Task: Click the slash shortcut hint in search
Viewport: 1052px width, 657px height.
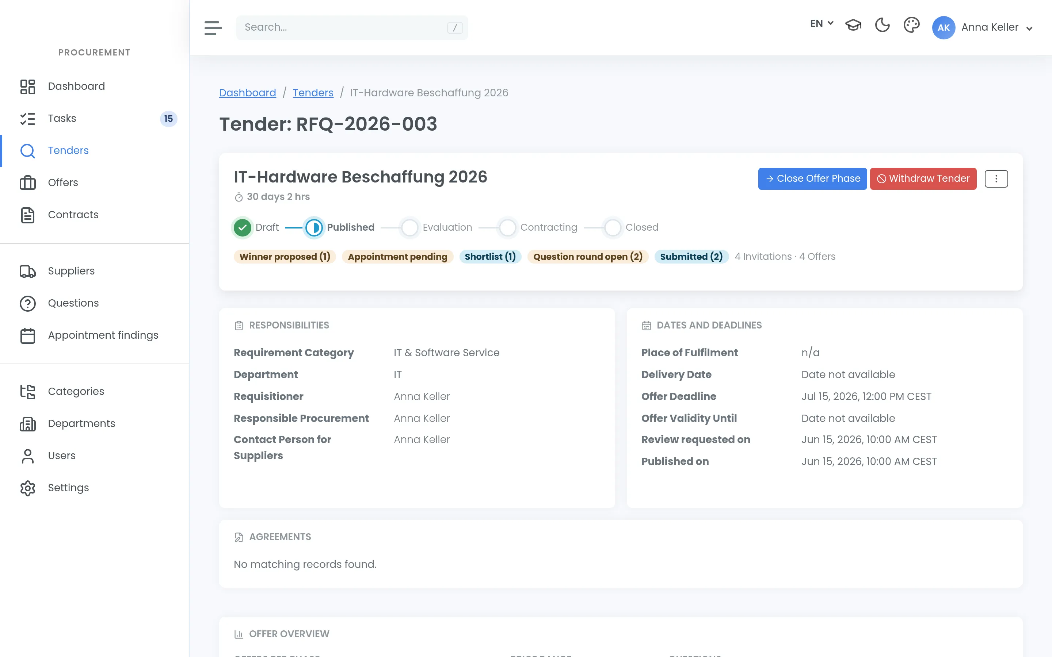Action: 455,28
